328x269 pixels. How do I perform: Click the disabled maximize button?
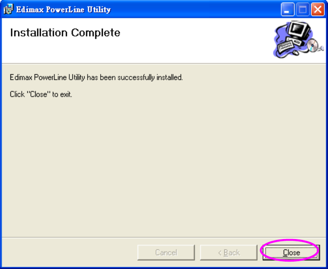point(302,10)
